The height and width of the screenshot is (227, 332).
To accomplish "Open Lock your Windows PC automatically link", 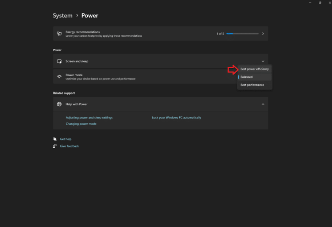I will 176,118.
